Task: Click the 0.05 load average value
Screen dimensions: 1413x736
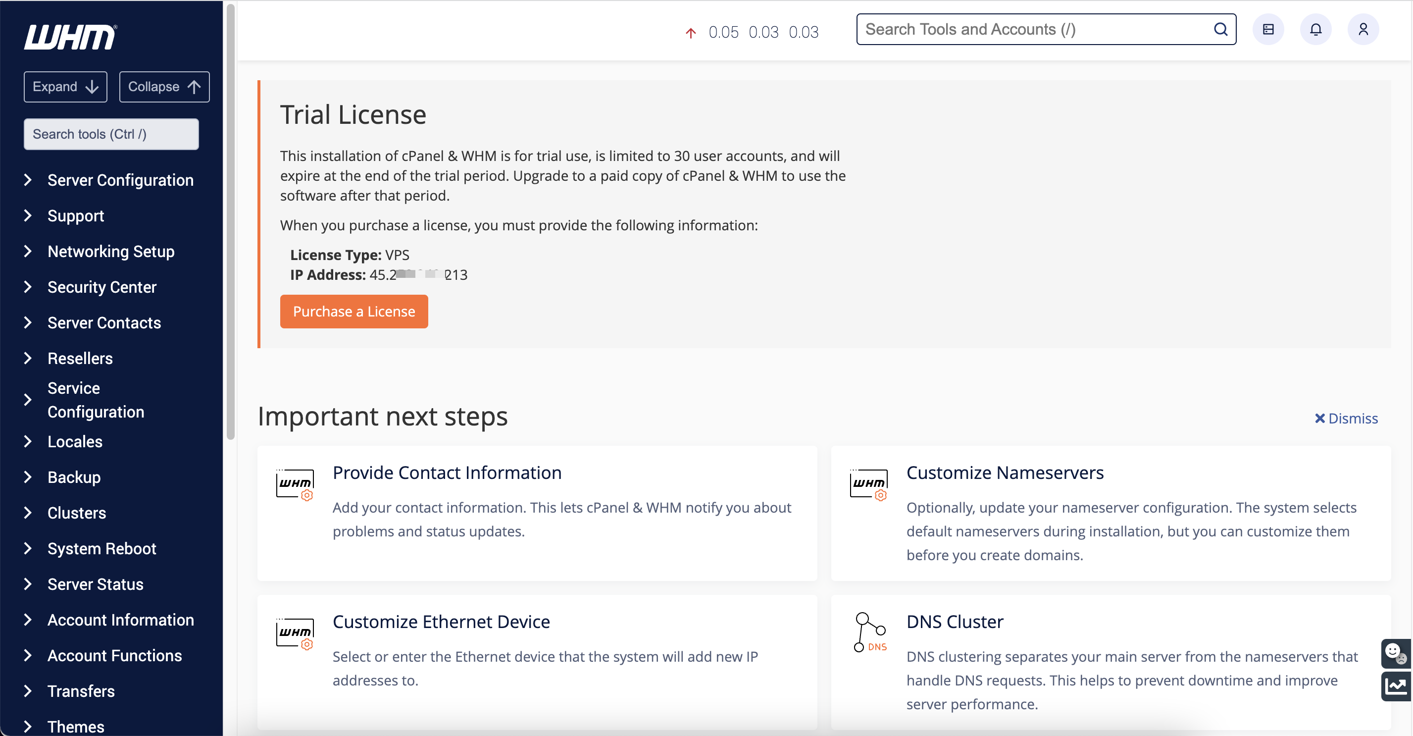Action: (x=723, y=32)
